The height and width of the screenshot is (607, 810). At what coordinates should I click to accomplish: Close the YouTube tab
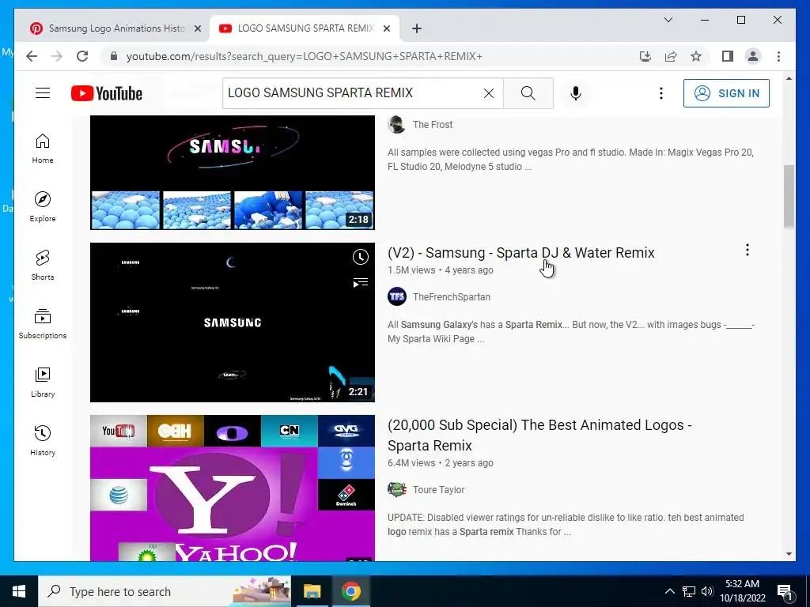pos(386,28)
